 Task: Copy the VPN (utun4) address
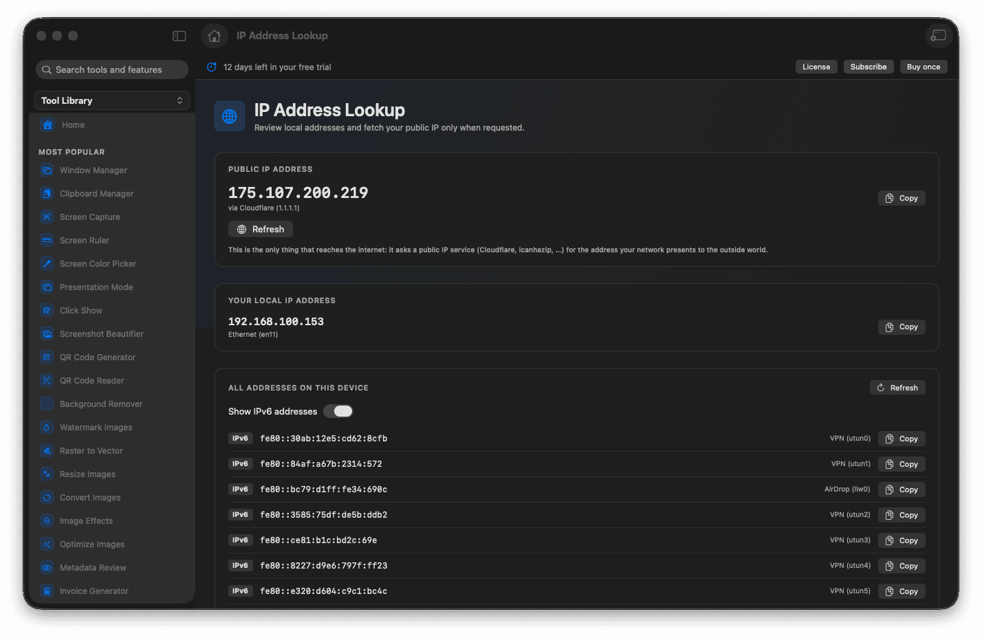pos(902,566)
